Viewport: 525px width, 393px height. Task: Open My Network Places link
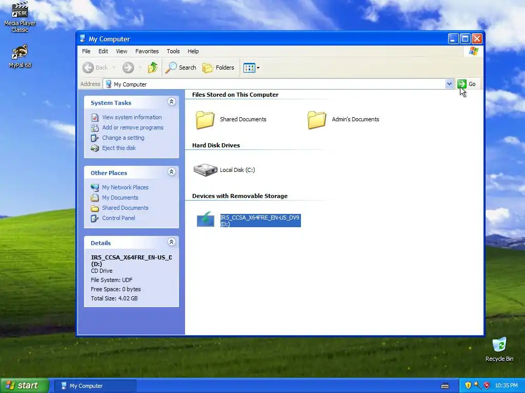(125, 187)
